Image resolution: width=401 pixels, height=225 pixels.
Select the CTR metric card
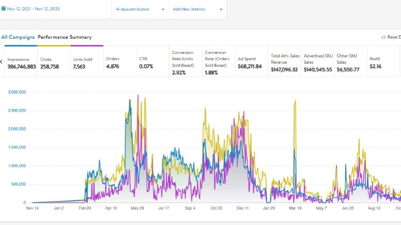pos(153,61)
